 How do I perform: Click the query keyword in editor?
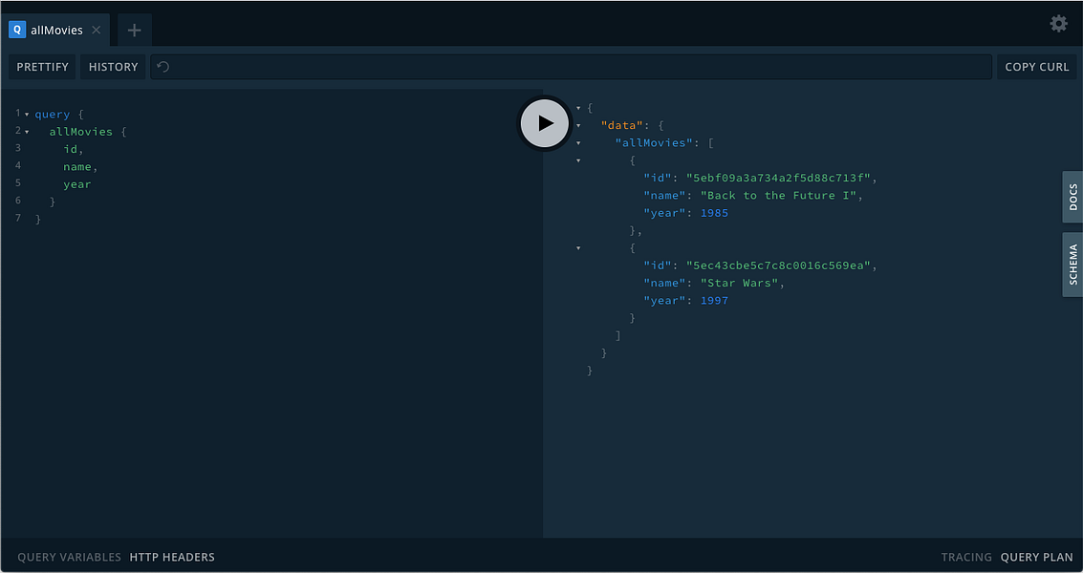53,114
